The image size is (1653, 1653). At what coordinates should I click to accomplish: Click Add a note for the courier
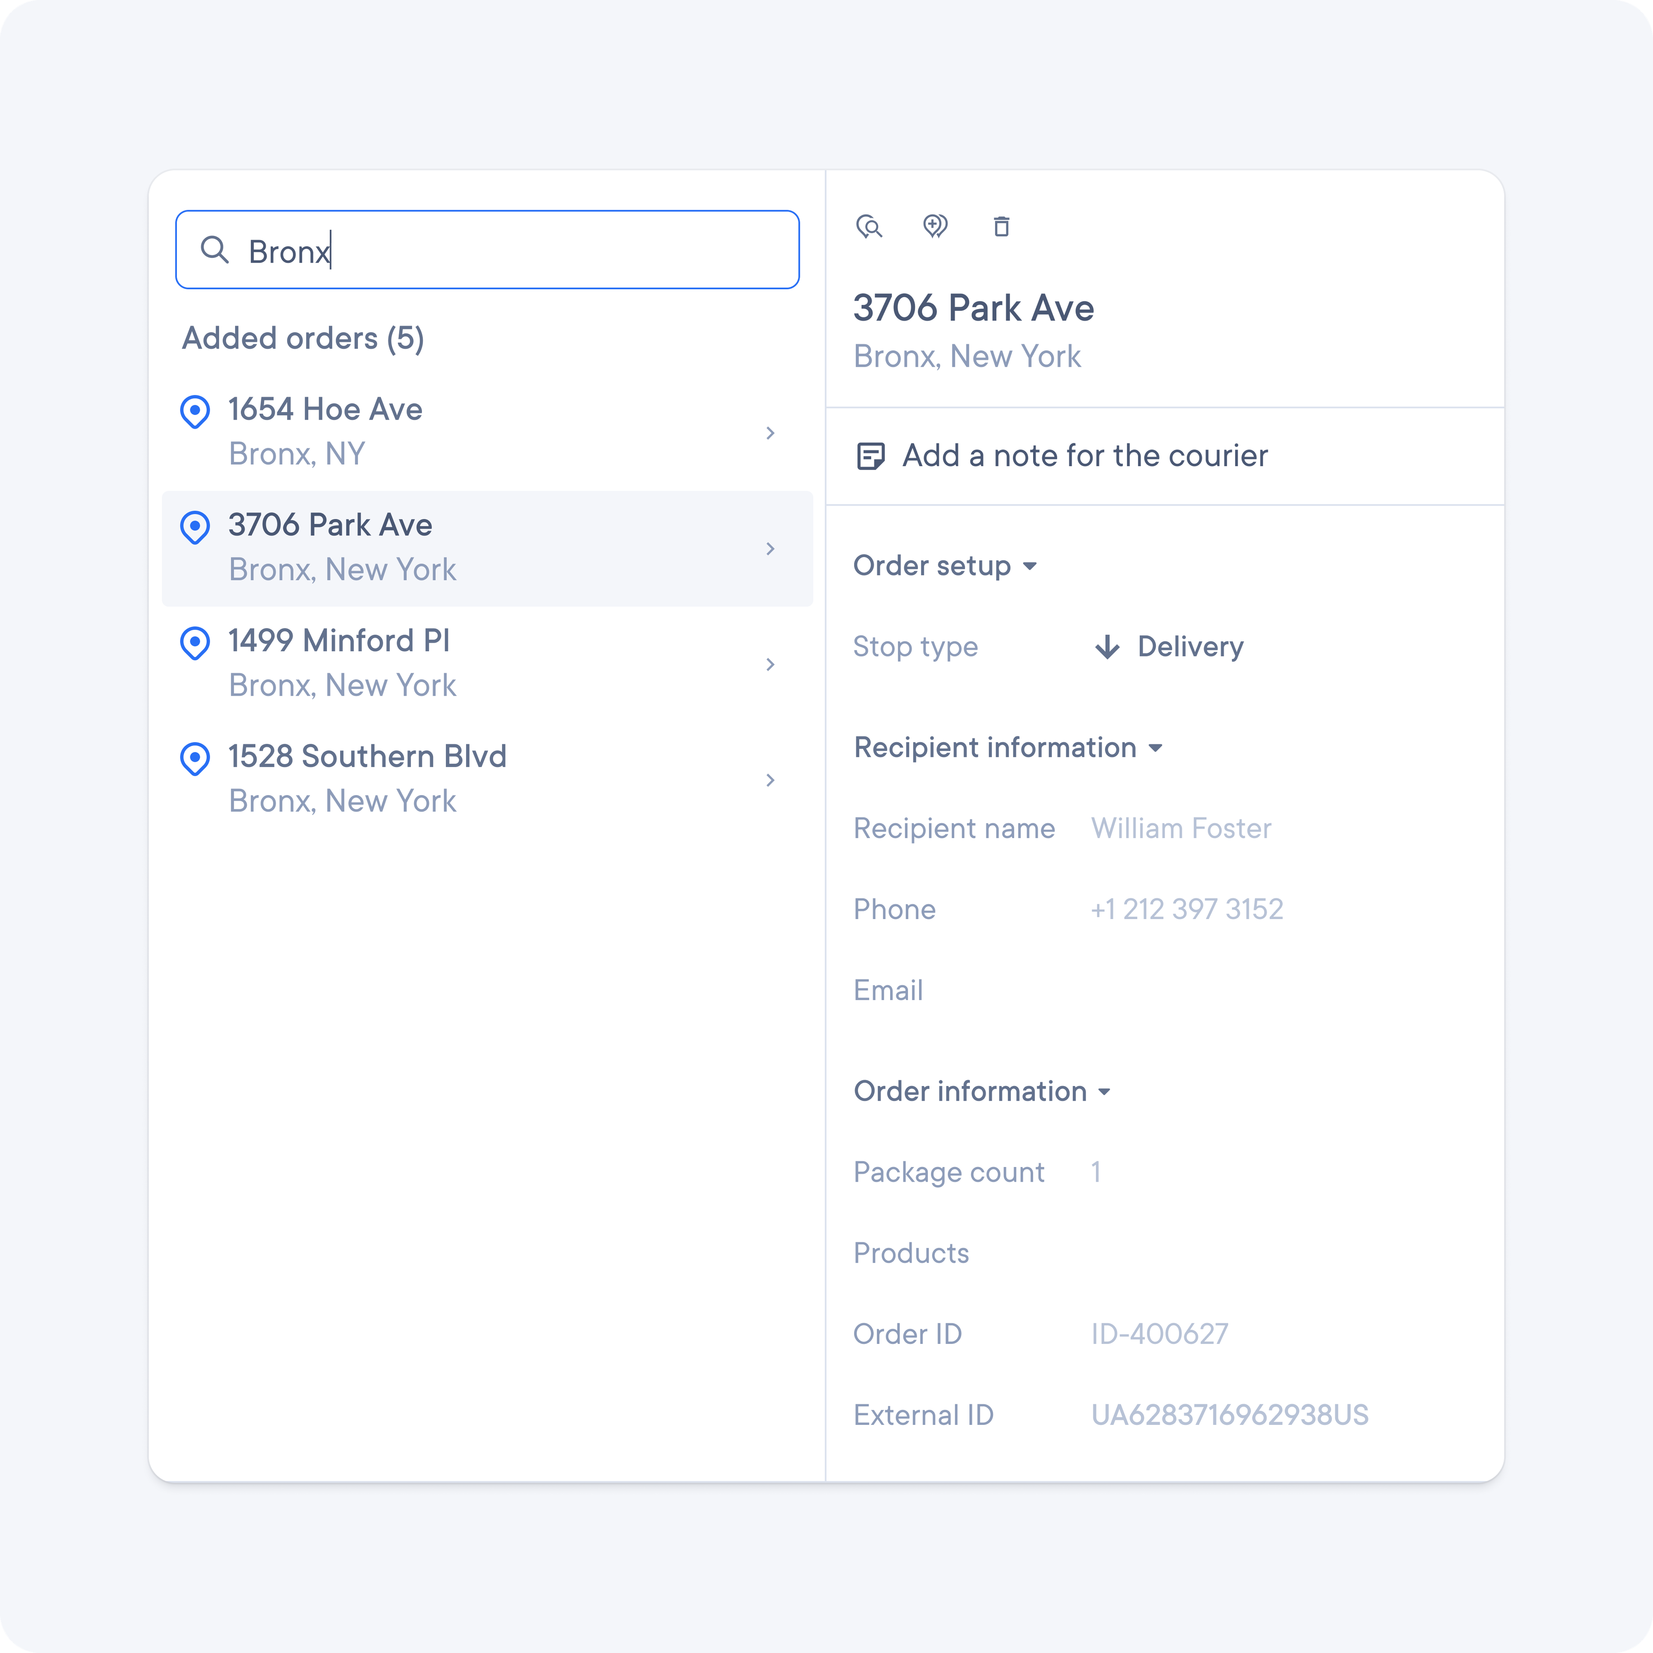(1083, 456)
